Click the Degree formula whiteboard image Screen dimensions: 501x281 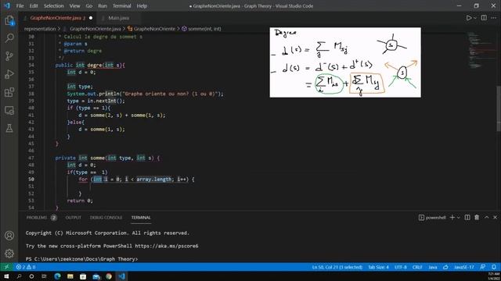pyautogui.click(x=345, y=62)
